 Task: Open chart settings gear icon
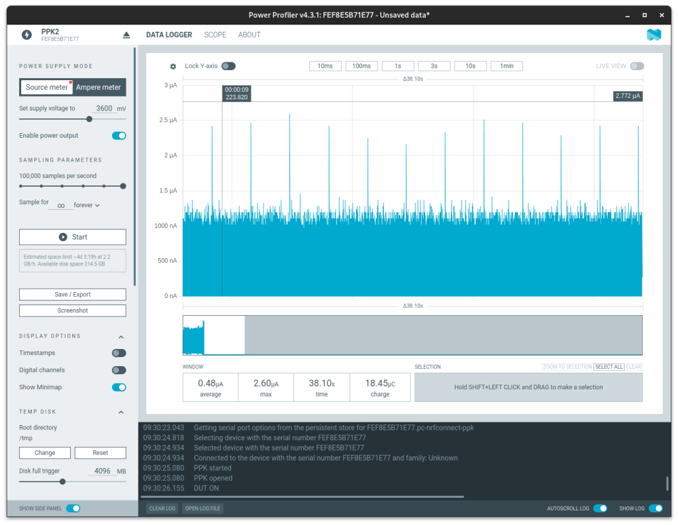point(173,66)
